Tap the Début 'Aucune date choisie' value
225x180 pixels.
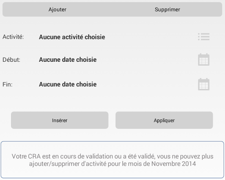point(68,60)
